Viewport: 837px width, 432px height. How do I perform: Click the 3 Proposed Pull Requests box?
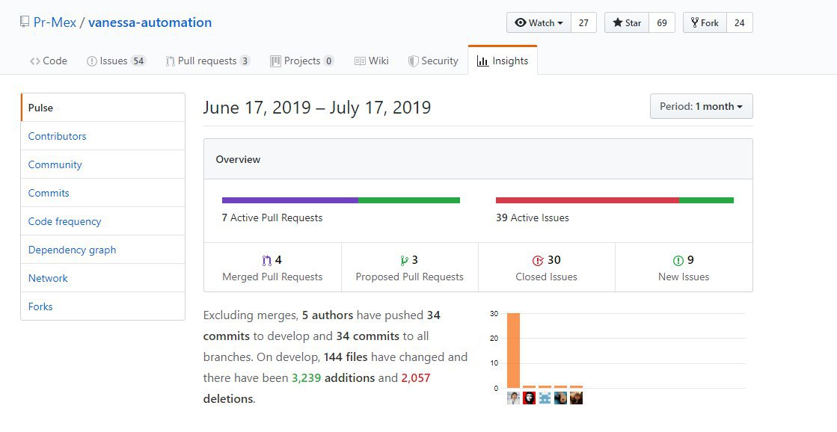pos(409,268)
